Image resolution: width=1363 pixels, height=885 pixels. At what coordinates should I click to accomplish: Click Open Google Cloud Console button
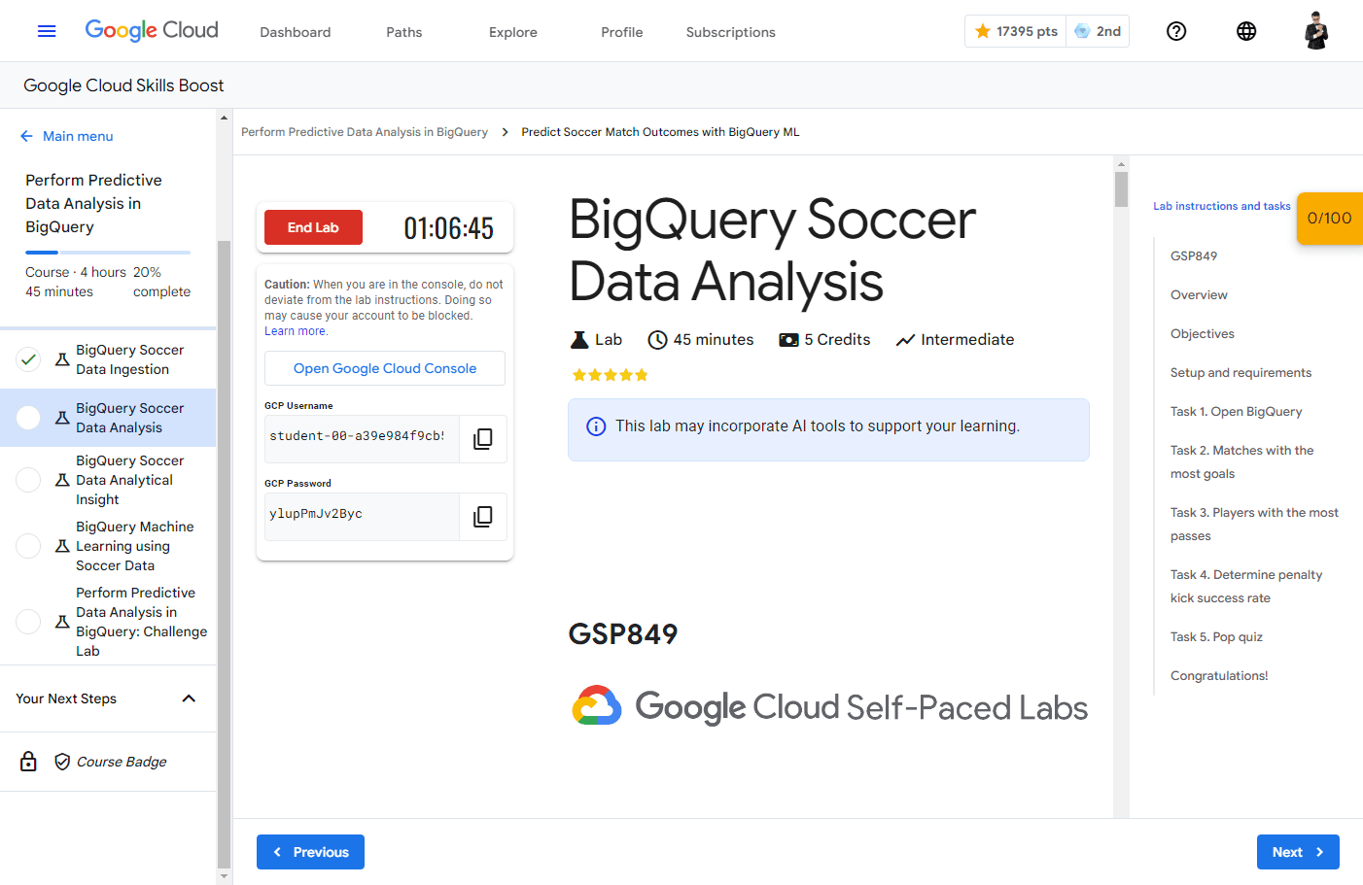pos(385,368)
